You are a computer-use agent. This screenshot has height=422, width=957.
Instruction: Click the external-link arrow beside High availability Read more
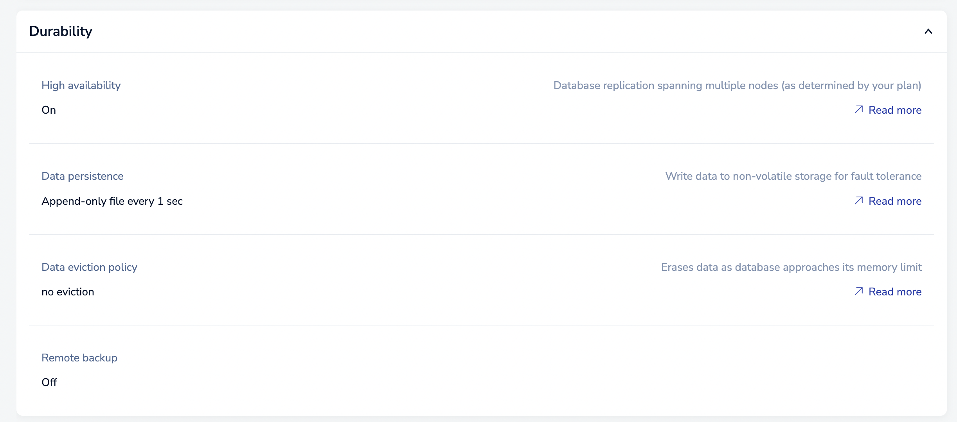coord(859,110)
